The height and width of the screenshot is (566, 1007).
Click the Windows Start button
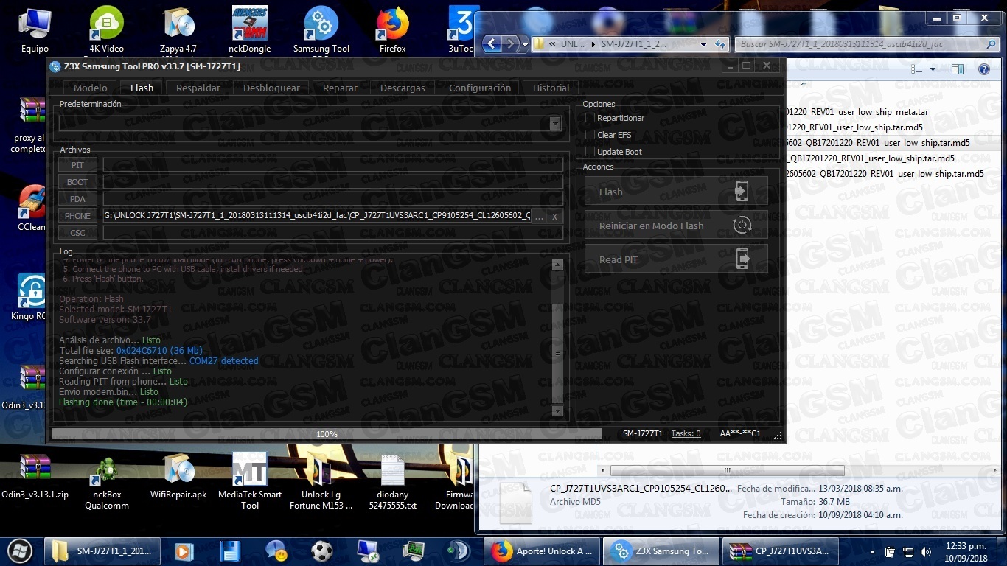[x=20, y=551]
